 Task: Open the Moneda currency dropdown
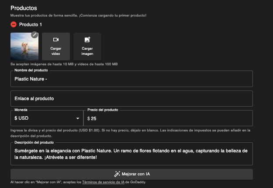pos(47,118)
